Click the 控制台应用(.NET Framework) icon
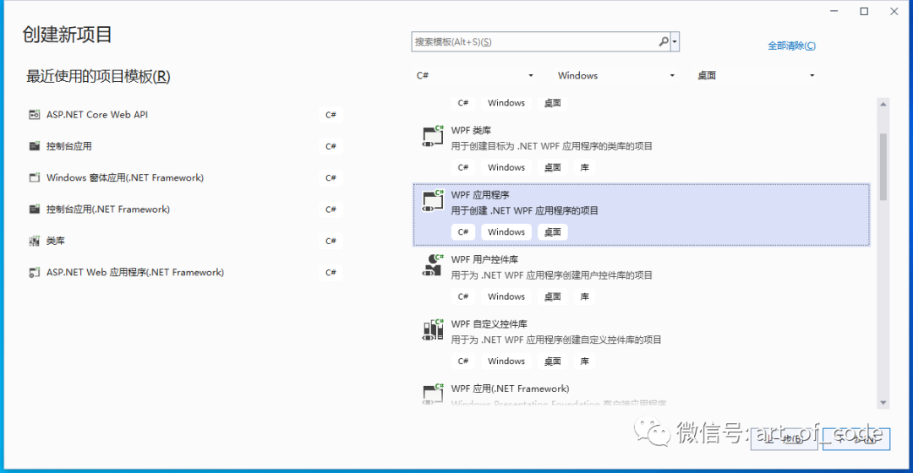 point(35,209)
